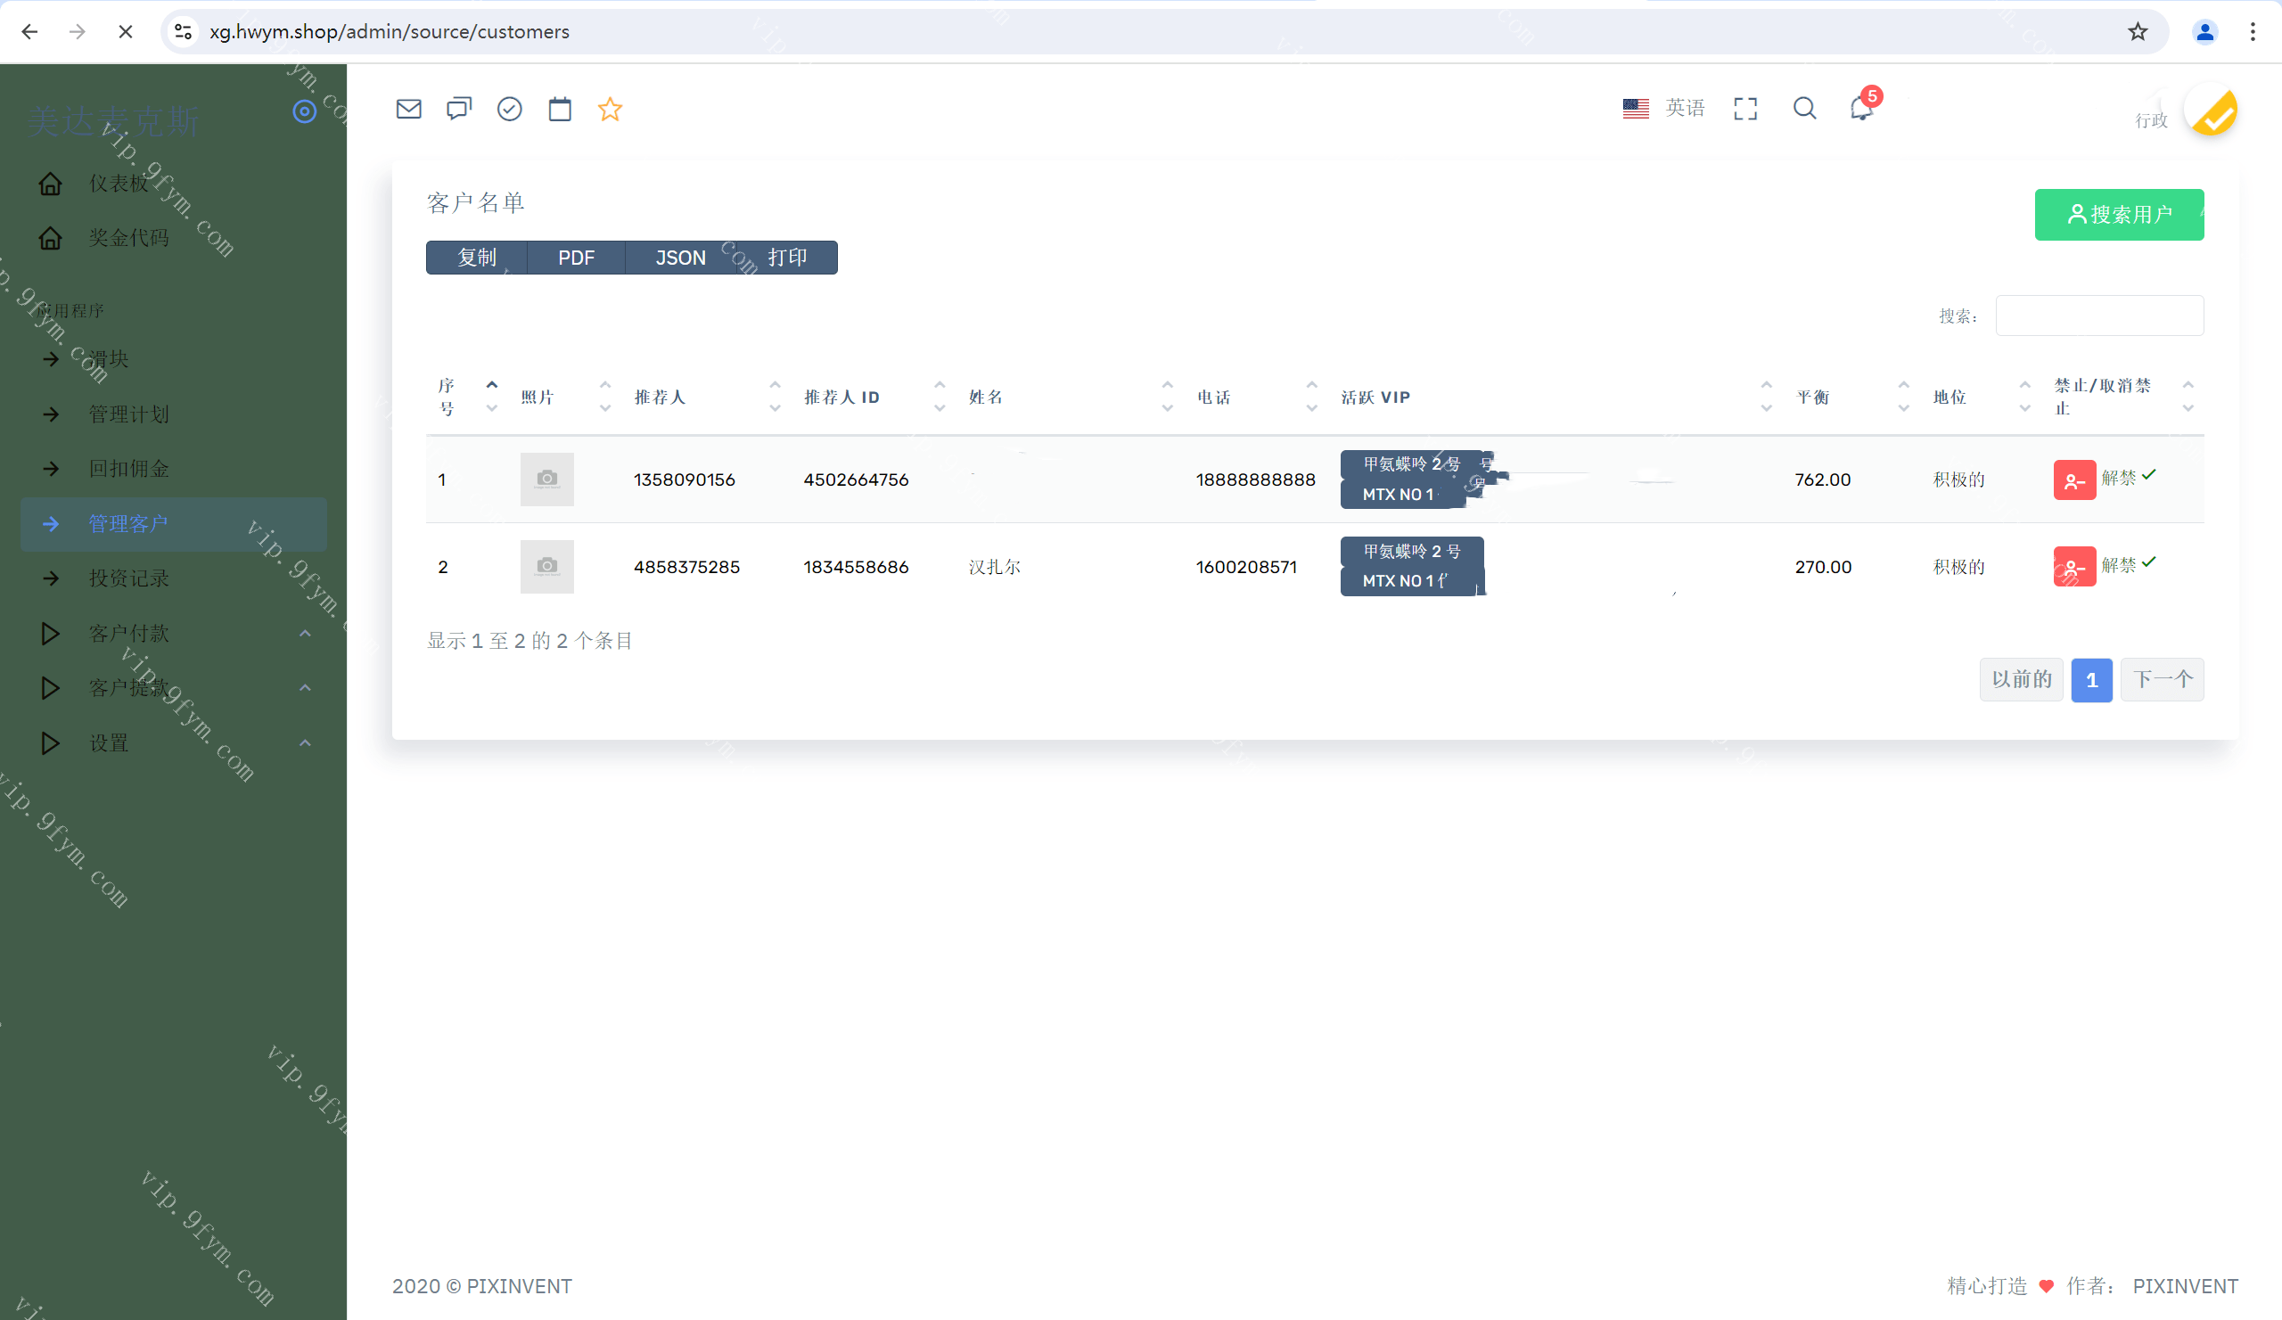Click the chat bubbles icon
The image size is (2282, 1320).
coord(459,110)
